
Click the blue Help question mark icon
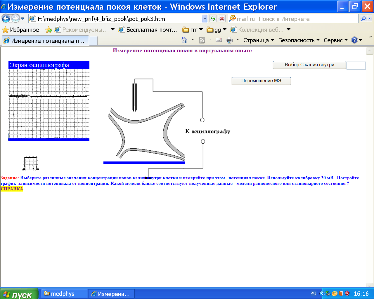pyautogui.click(x=354, y=40)
